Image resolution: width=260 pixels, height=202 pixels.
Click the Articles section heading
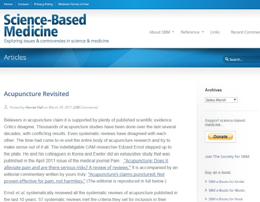[x=15, y=57]
